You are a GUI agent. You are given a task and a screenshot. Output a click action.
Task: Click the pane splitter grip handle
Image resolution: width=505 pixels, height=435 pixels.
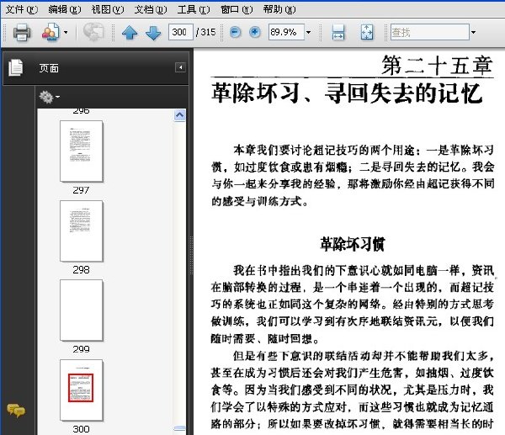pyautogui.click(x=191, y=256)
